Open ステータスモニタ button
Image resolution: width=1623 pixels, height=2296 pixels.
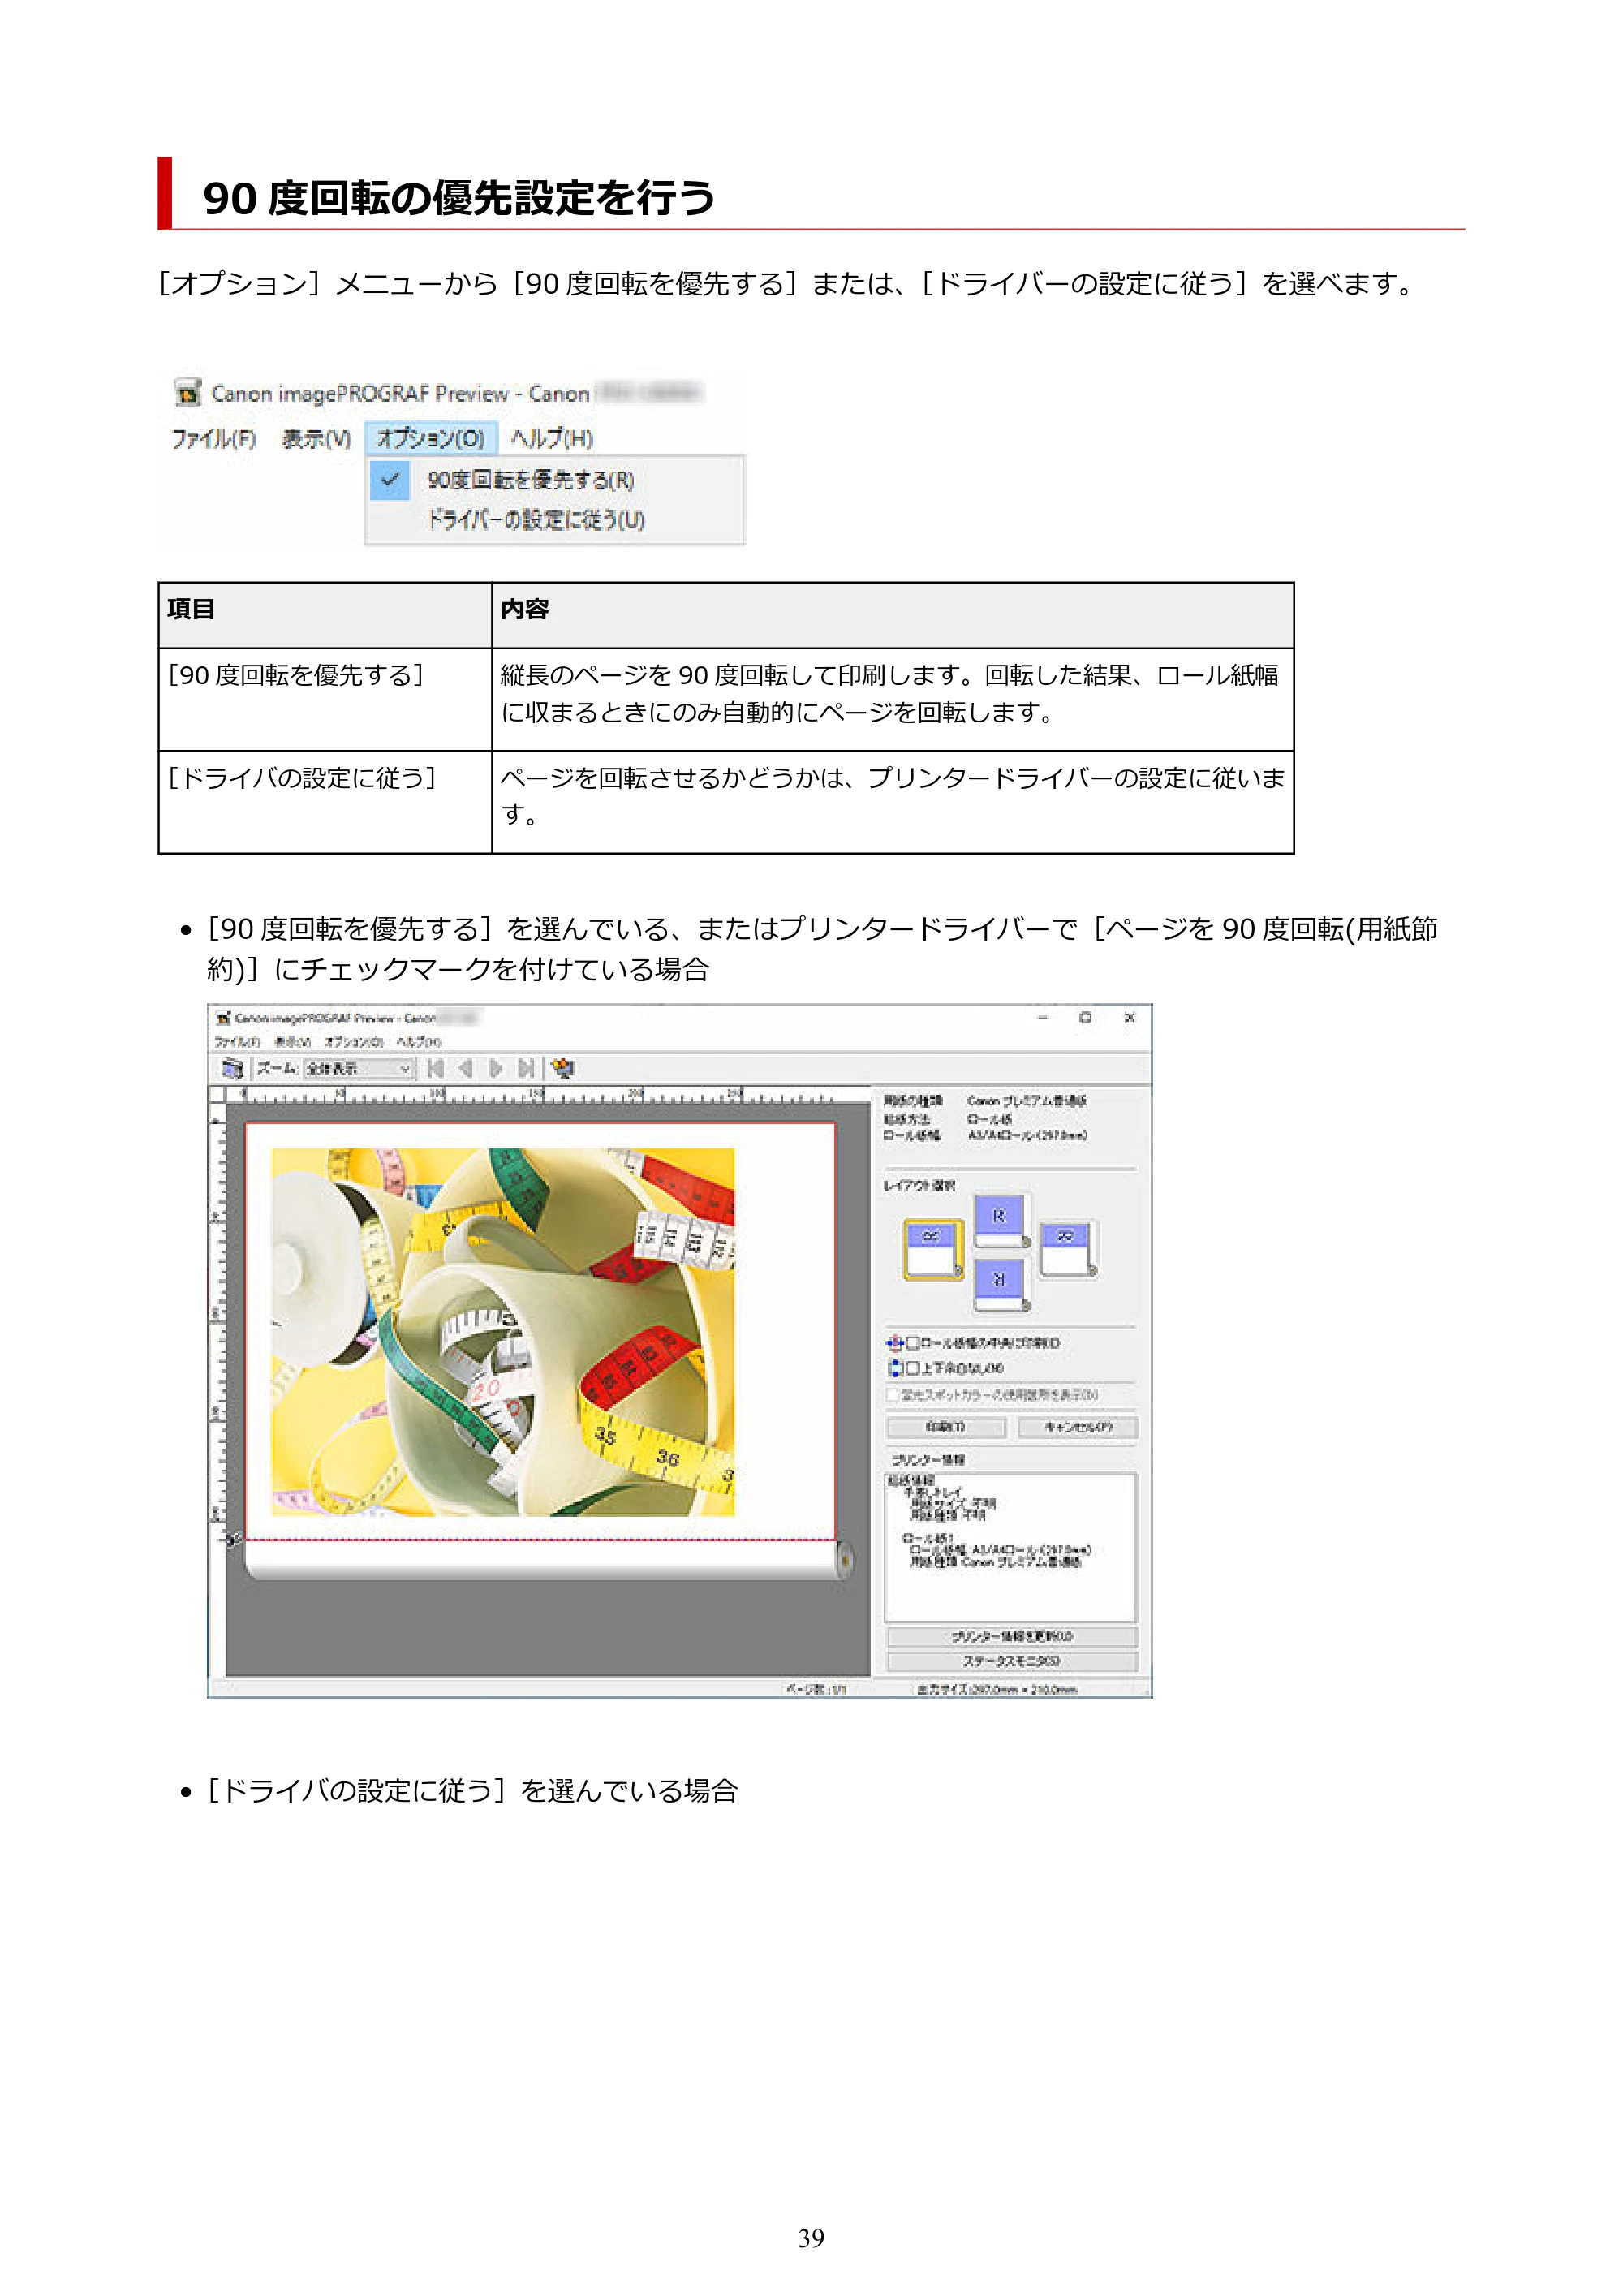pyautogui.click(x=1012, y=1661)
